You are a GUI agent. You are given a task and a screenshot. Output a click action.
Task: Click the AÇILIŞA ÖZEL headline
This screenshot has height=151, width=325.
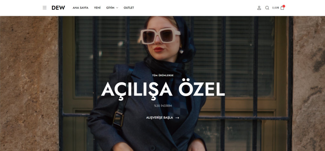163,90
